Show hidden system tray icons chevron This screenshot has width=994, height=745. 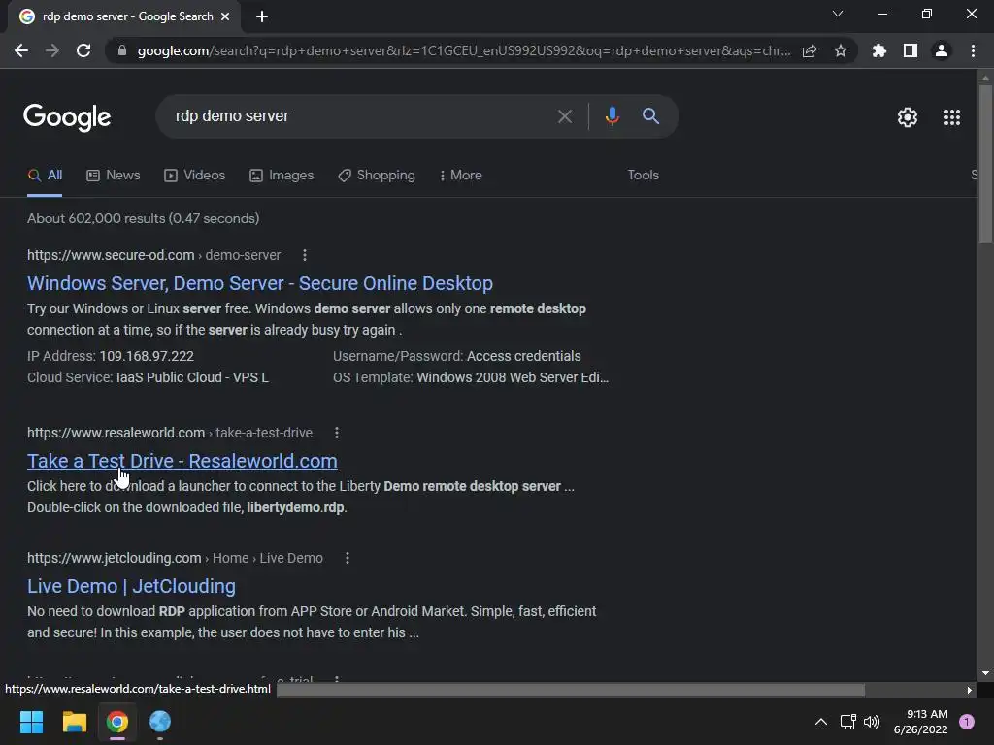tap(821, 722)
